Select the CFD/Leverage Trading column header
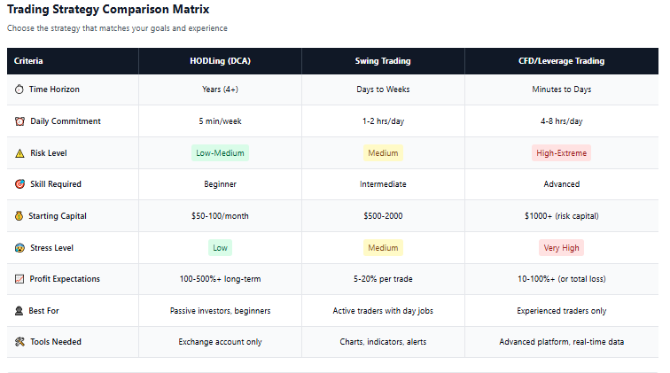The width and height of the screenshot is (670, 373). pos(561,61)
